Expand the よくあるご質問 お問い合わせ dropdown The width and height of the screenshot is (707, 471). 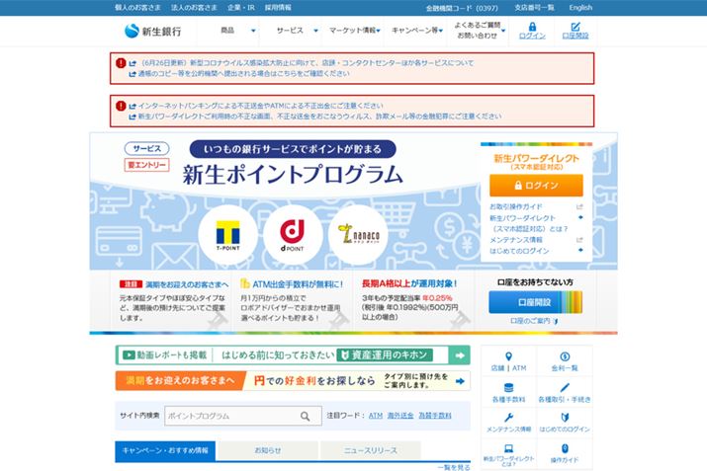point(479,31)
